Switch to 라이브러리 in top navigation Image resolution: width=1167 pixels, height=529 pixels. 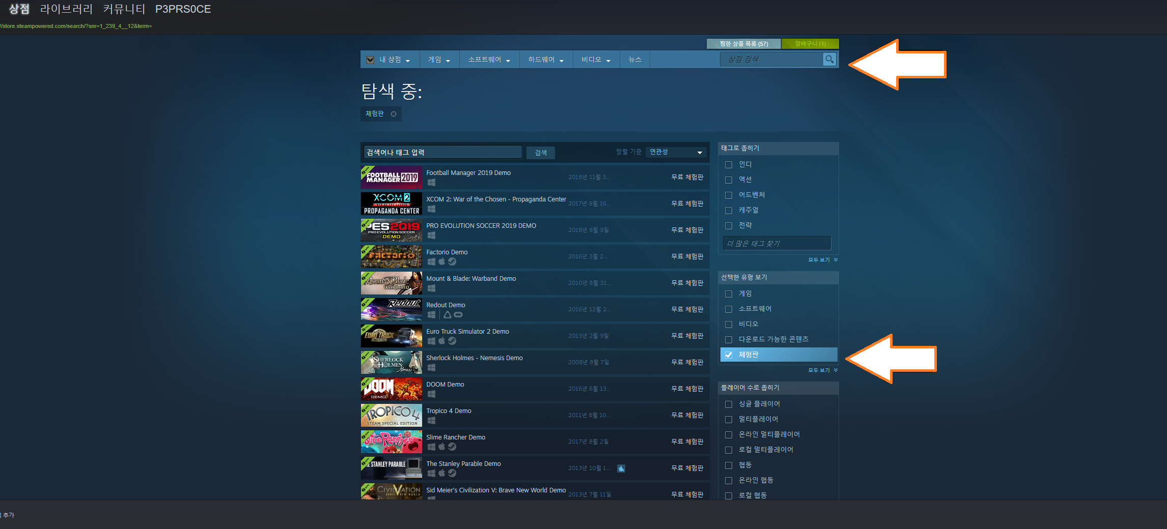click(66, 9)
